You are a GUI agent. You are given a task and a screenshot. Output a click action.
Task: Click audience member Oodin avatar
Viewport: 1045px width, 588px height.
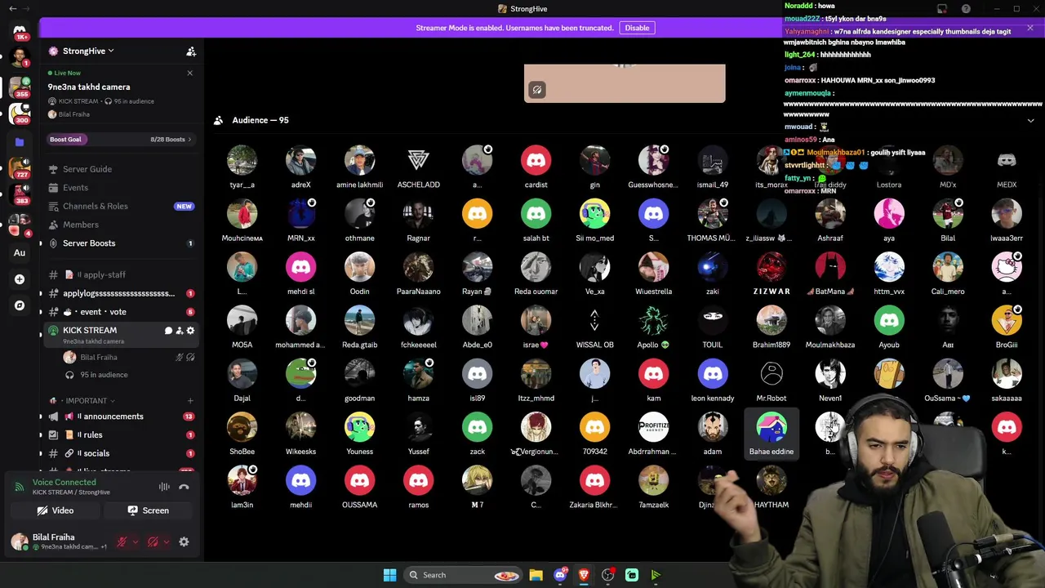click(x=359, y=267)
